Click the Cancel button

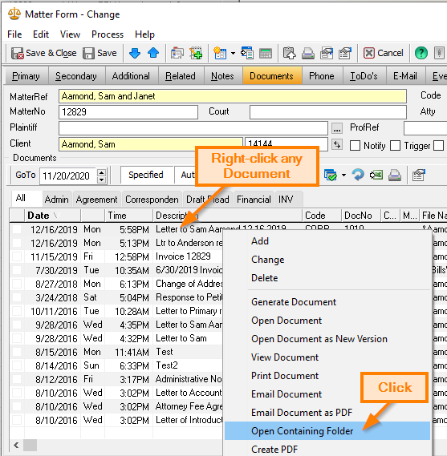tap(384, 53)
